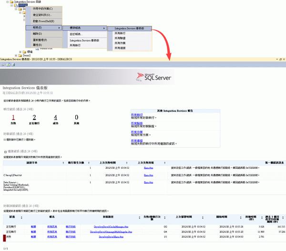The image size is (286, 251).
Task: Choose 所有作業 in standard reports list
Action: (130, 43)
